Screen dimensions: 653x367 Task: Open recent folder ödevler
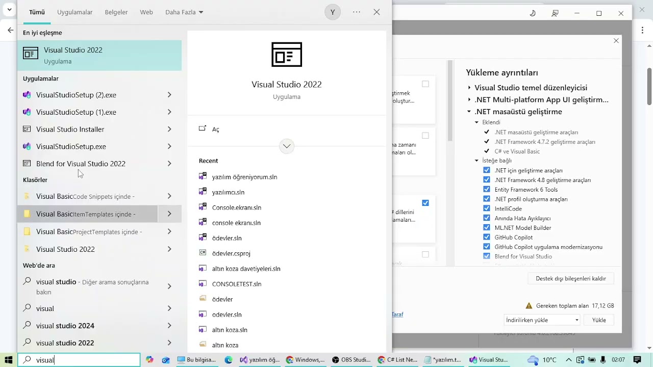(x=222, y=299)
